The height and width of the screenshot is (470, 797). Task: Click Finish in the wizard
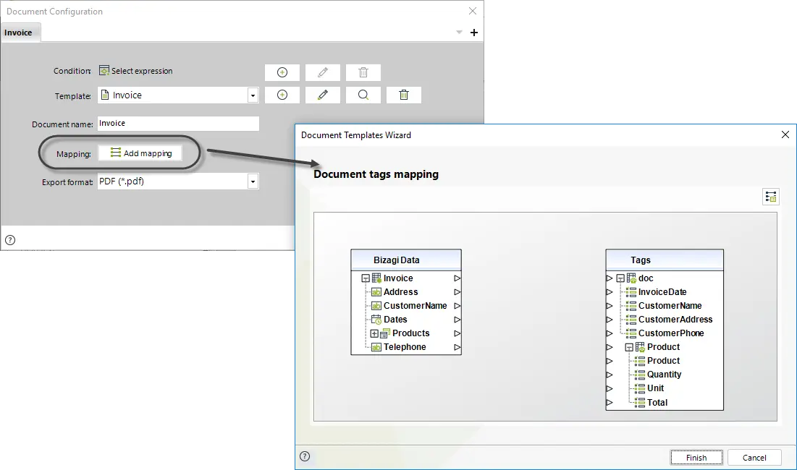pyautogui.click(x=696, y=457)
